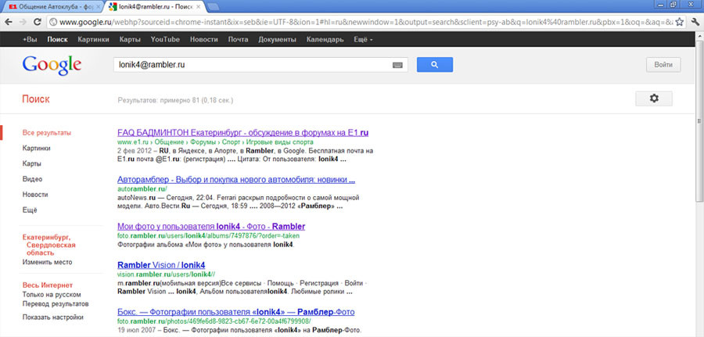Filter by Картинки in left sidebar
The height and width of the screenshot is (337, 704).
(x=36, y=148)
